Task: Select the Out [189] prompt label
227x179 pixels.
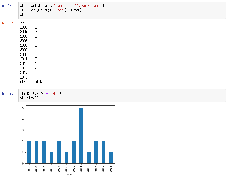Action: 8,22
